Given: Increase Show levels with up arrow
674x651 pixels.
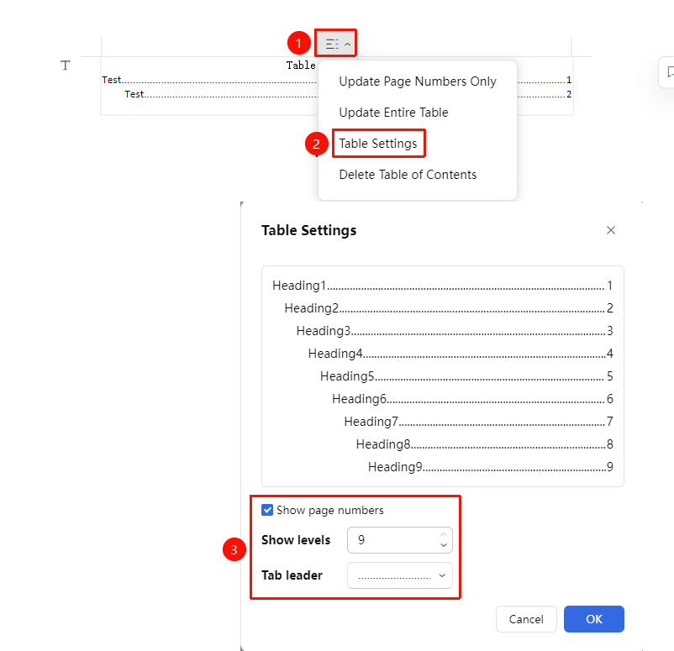Looking at the screenshot, I should [x=444, y=534].
